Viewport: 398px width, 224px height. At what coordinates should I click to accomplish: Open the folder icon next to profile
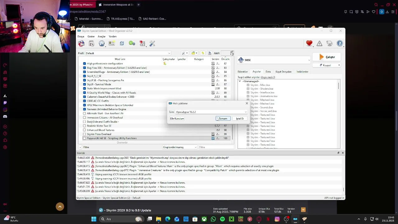coord(194,53)
